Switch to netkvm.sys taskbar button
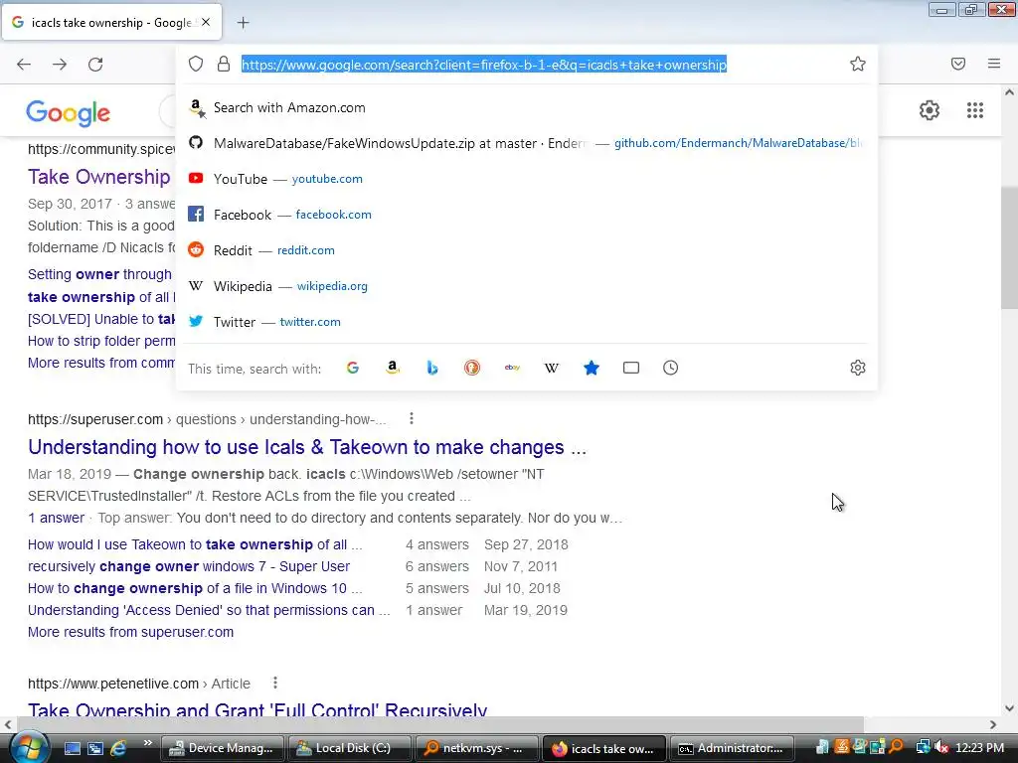 (476, 748)
